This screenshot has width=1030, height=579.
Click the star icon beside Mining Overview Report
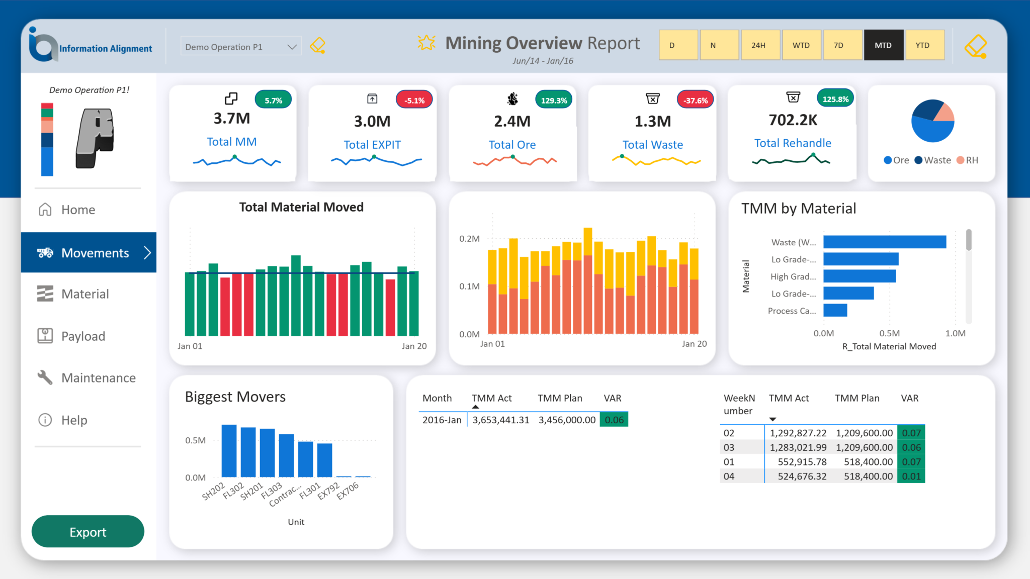pos(426,43)
